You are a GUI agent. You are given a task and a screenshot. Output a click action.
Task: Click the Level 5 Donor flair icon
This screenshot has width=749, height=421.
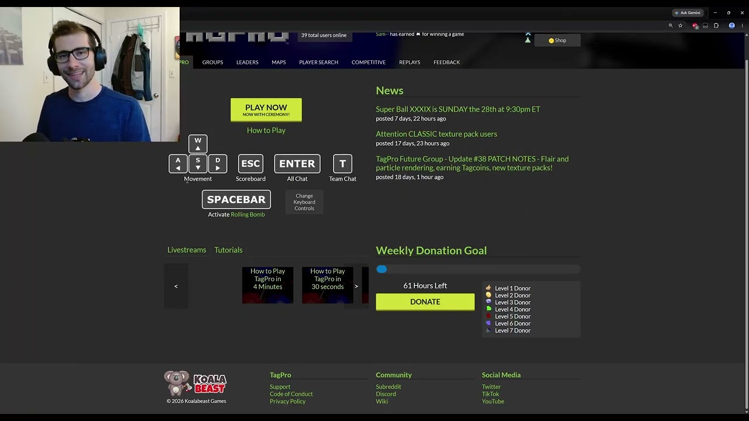[x=489, y=316]
